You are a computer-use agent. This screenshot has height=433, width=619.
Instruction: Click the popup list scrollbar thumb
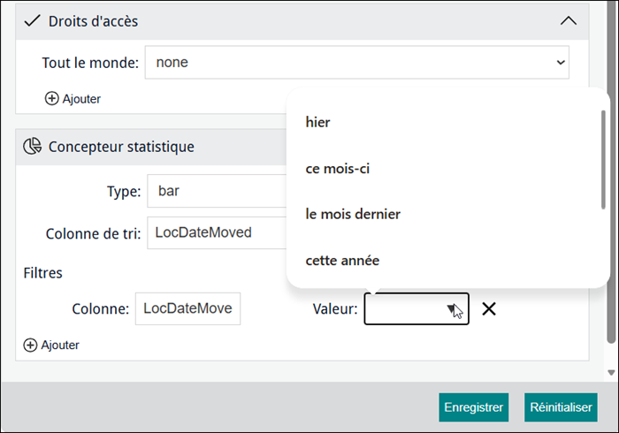(x=603, y=160)
